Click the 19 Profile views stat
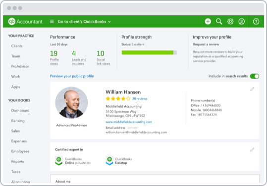 54,58
